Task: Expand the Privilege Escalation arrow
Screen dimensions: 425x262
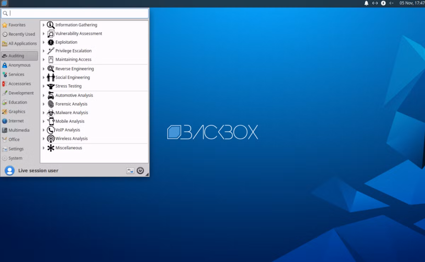Action: point(44,51)
